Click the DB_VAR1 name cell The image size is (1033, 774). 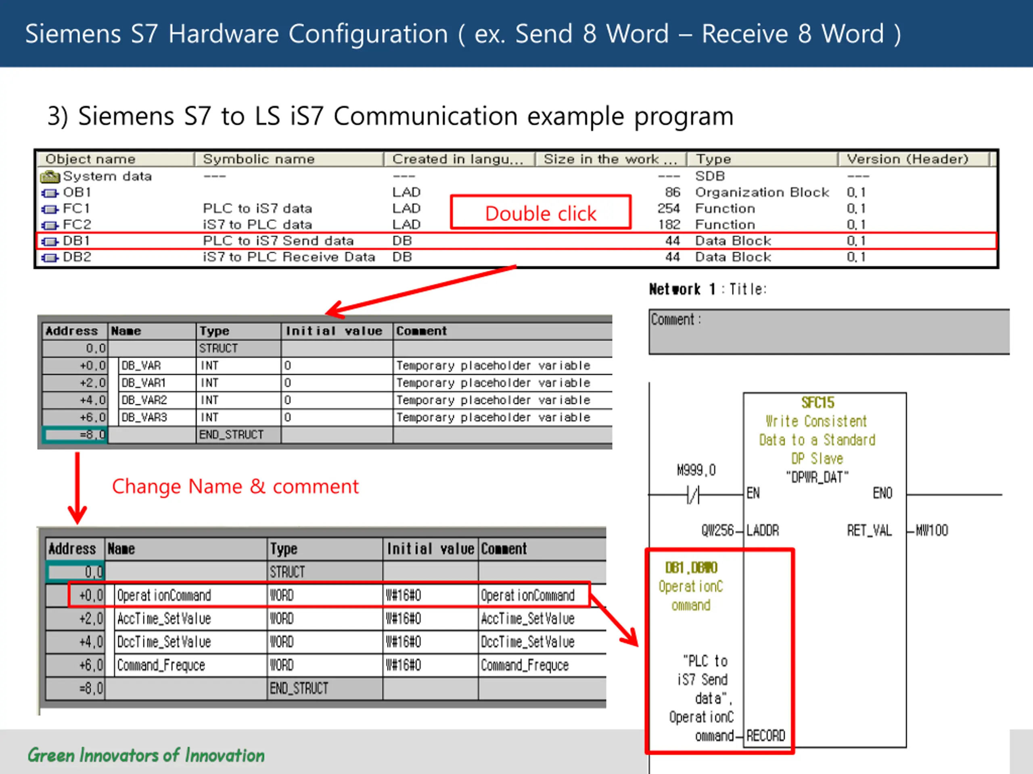click(157, 383)
